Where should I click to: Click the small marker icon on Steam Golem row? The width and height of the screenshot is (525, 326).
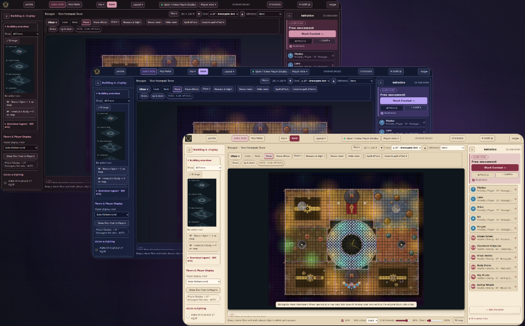coord(515,237)
